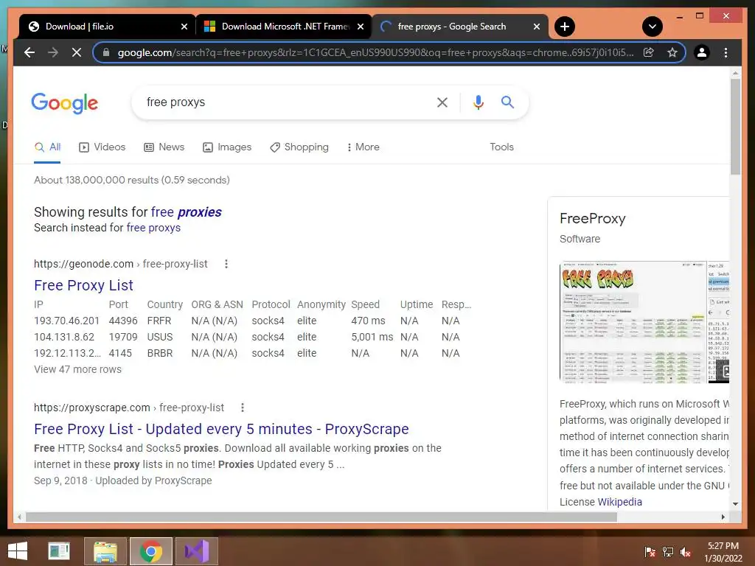Click the scroll down arrow of page
Viewport: 755px width, 566px height.
point(735,504)
